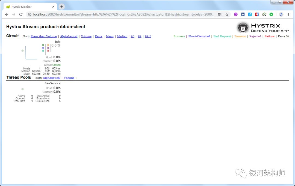Image resolution: width=295 pixels, height=186 pixels.
Task: Open the red FE extension icon
Action: (257, 14)
